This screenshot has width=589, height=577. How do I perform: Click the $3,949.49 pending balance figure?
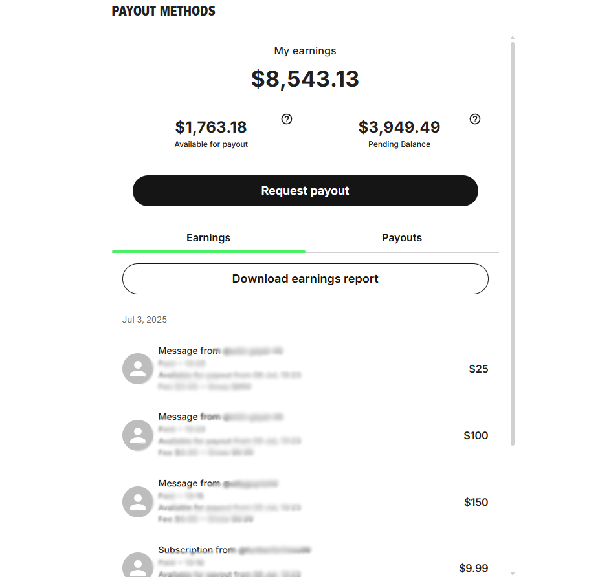tap(399, 127)
